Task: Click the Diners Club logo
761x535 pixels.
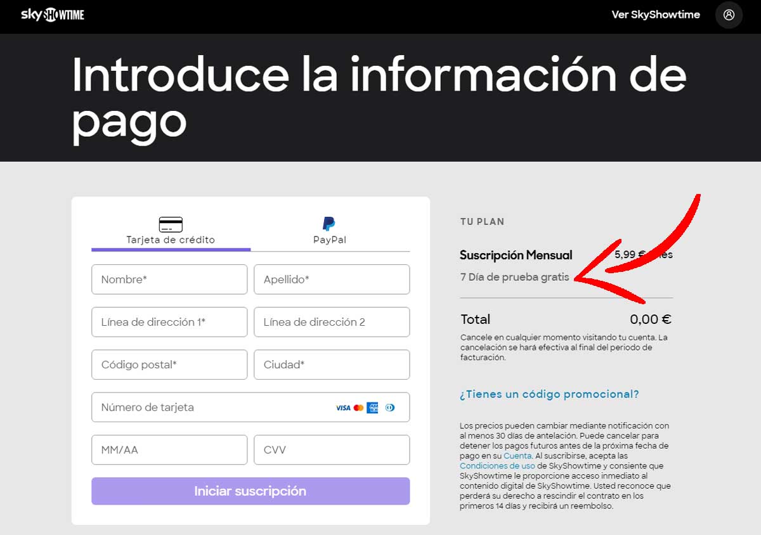Action: tap(390, 408)
